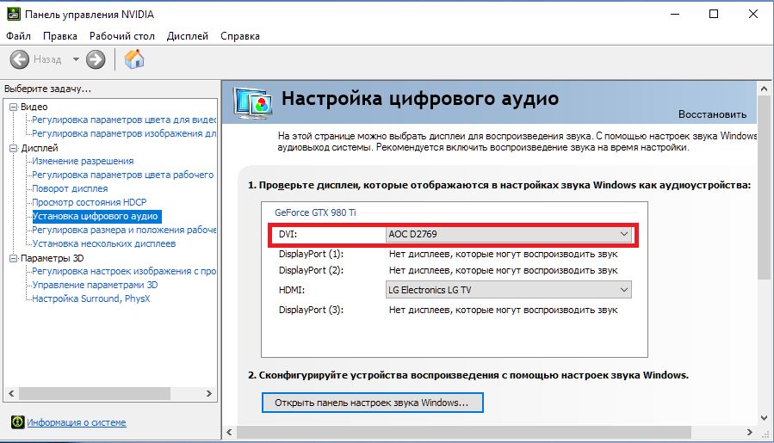Image resolution: width=774 pixels, height=443 pixels.
Task: Click the Восстановить link
Action: coord(712,114)
